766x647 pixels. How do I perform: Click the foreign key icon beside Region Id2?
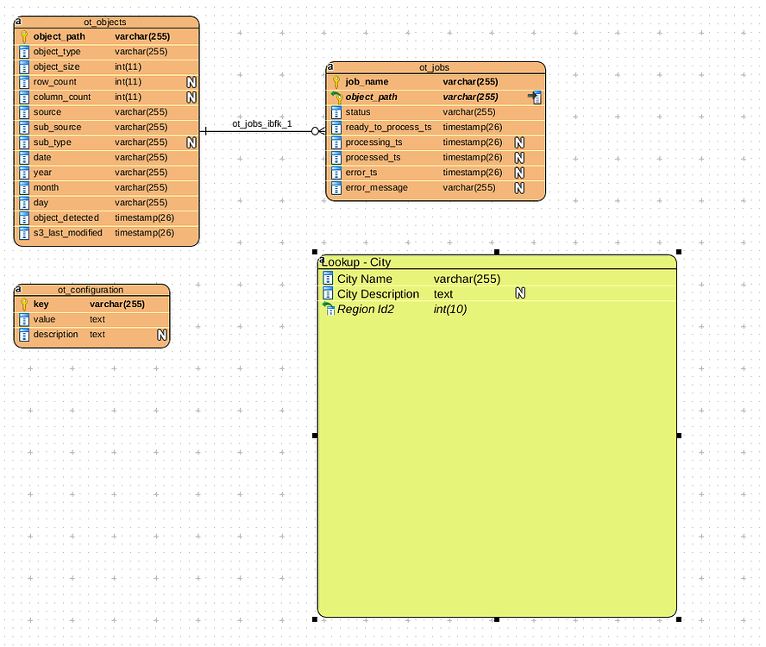[328, 309]
